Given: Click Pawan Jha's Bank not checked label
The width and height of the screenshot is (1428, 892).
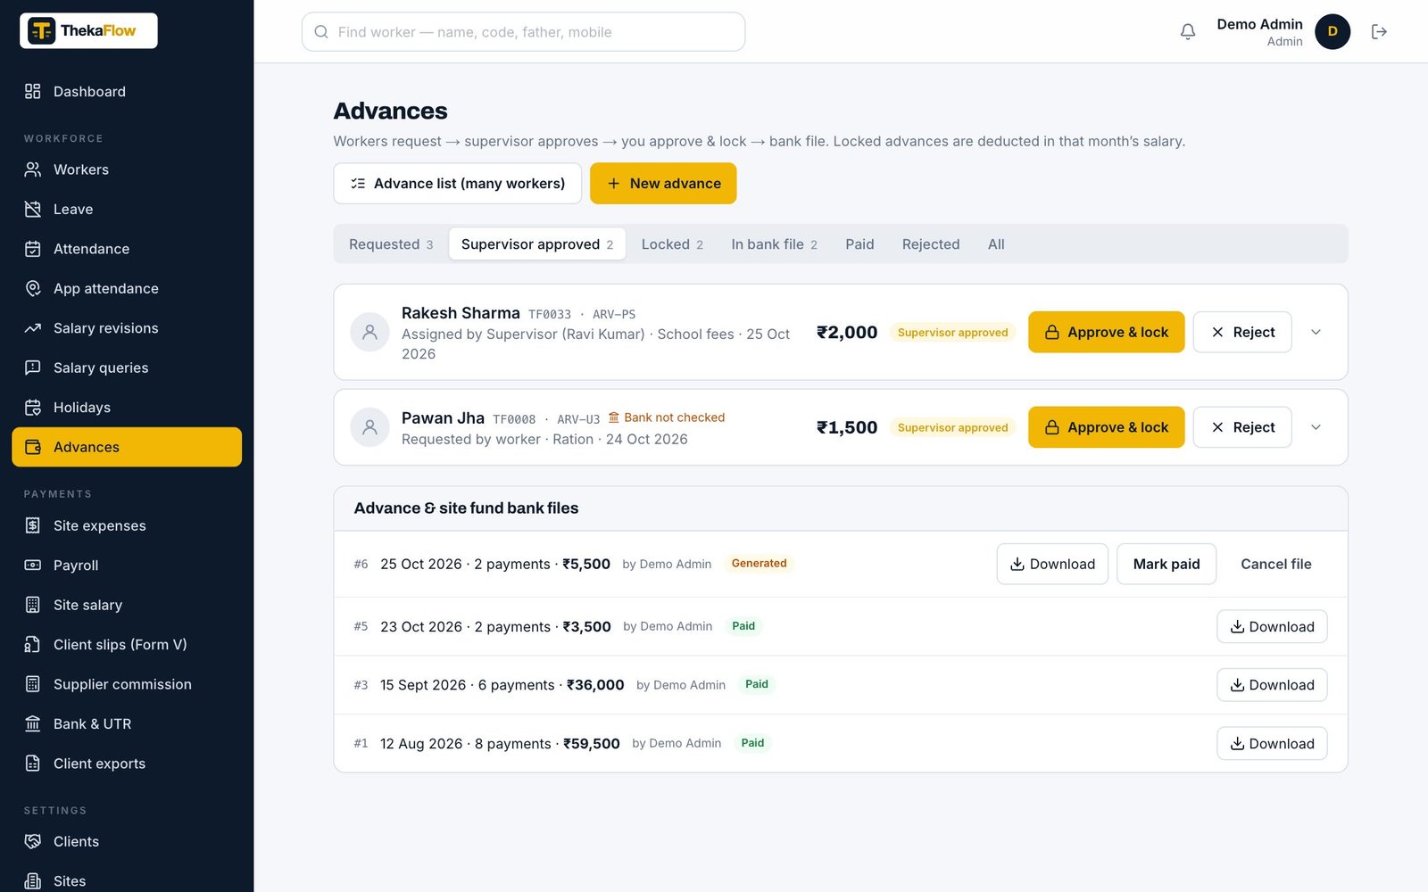Looking at the screenshot, I should tap(667, 417).
